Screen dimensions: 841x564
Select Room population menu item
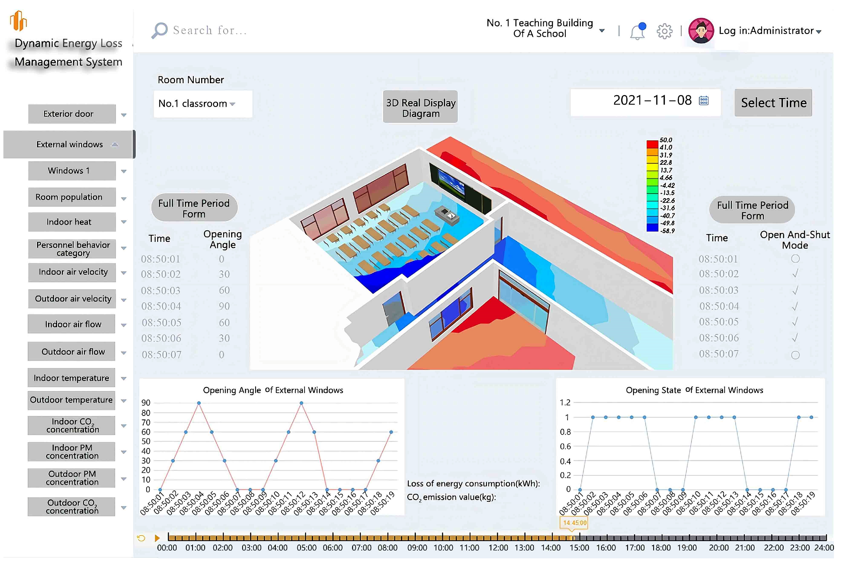click(x=72, y=197)
